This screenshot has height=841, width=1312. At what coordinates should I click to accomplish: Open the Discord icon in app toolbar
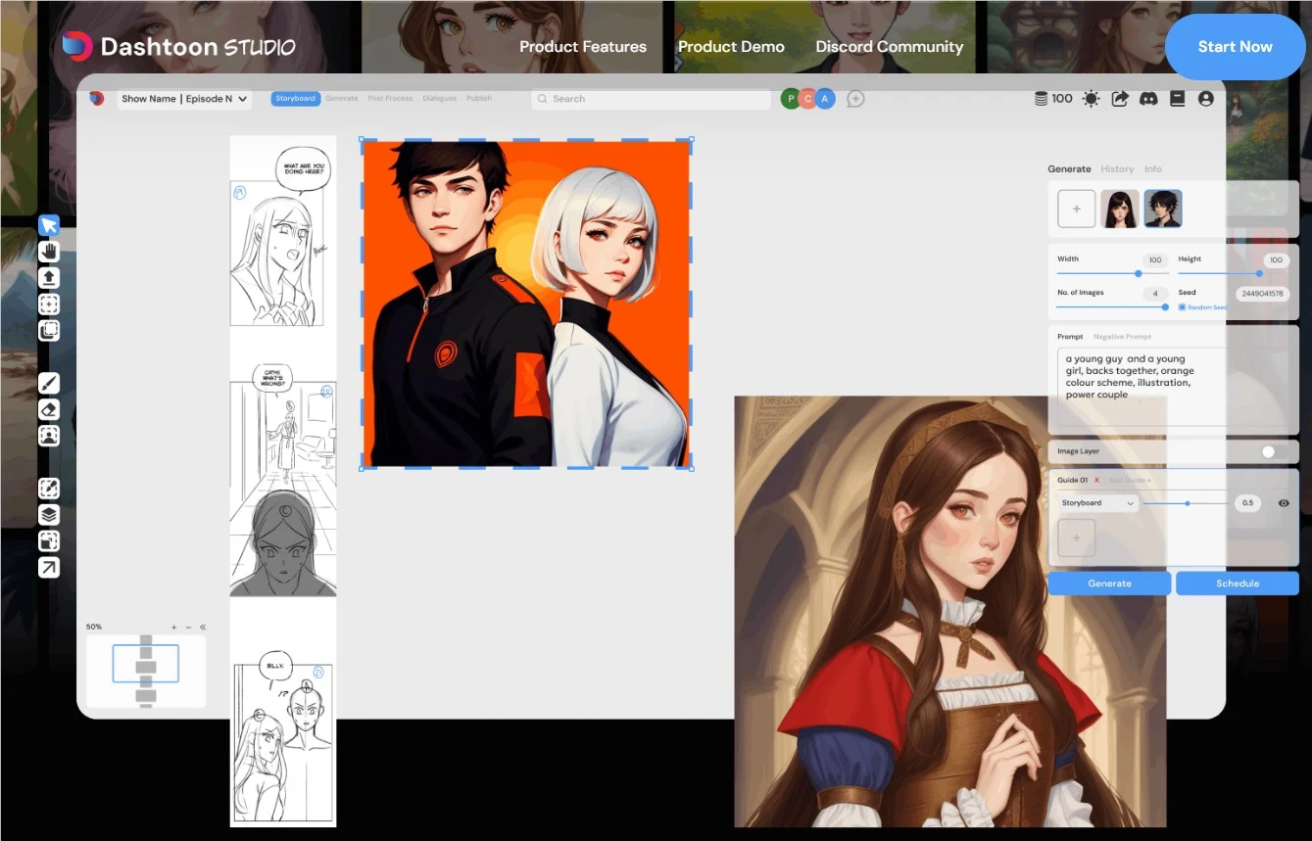tap(1149, 99)
